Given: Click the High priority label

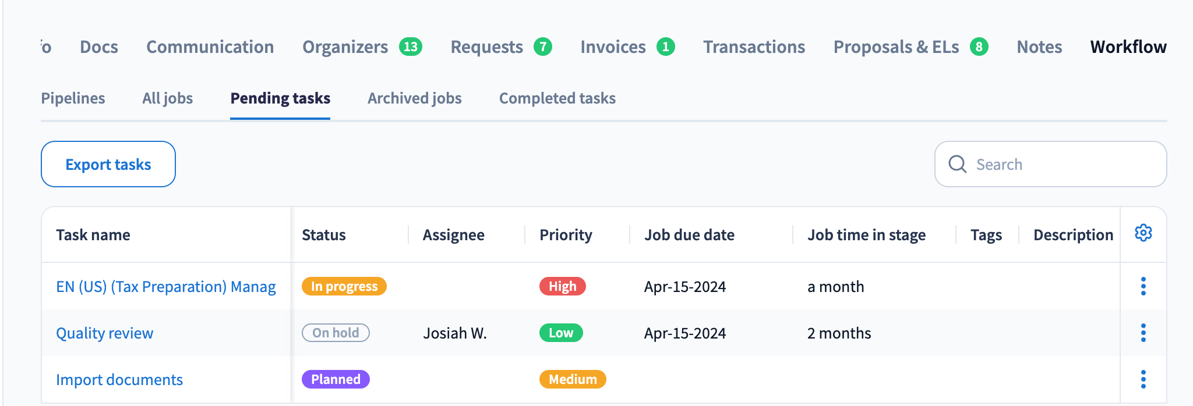Looking at the screenshot, I should click(562, 286).
